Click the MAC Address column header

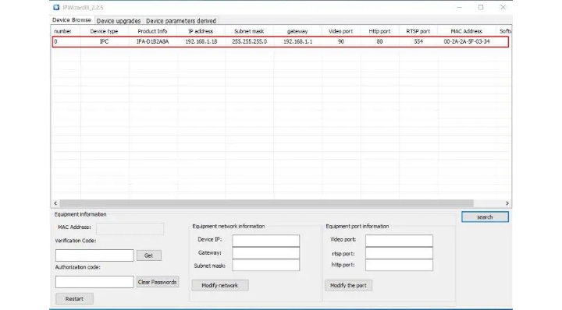(466, 31)
